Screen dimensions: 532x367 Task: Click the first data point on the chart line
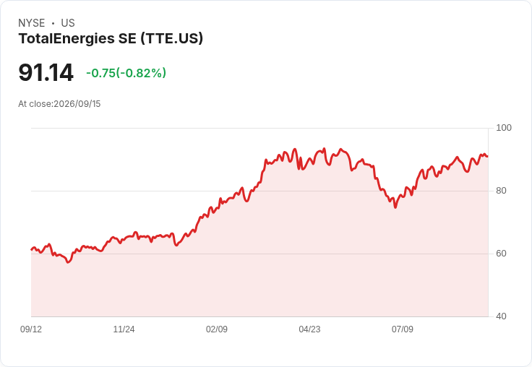click(x=32, y=250)
